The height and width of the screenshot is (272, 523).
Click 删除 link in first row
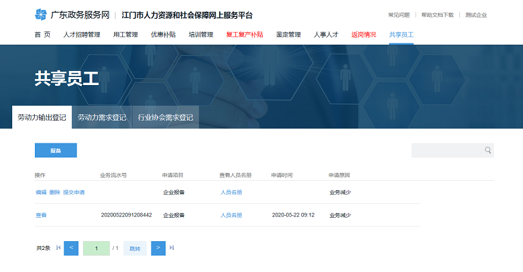coord(55,192)
